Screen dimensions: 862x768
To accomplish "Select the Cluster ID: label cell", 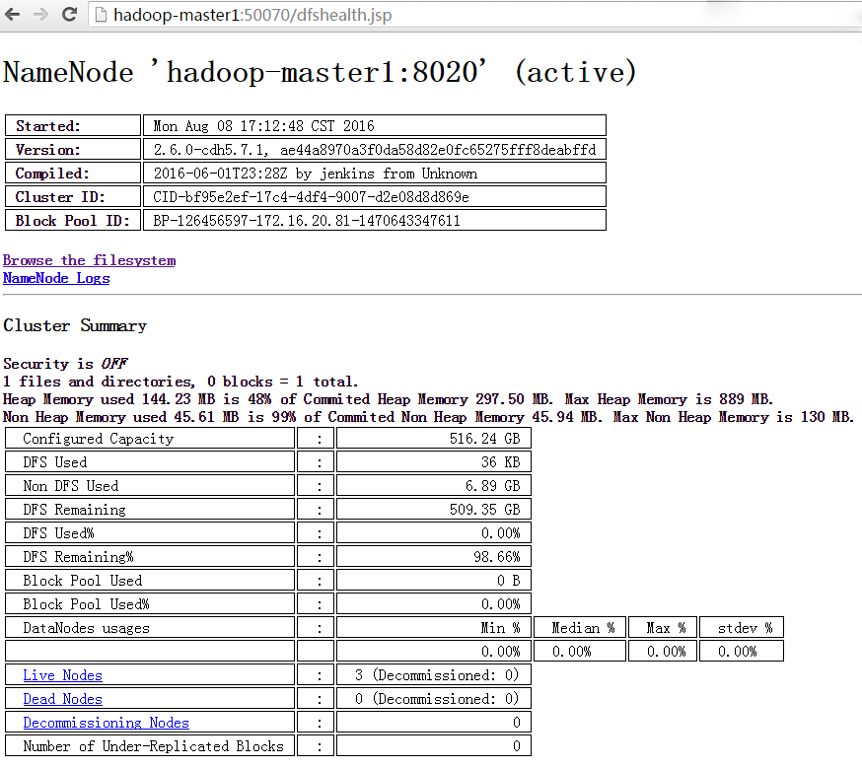I will coord(73,196).
